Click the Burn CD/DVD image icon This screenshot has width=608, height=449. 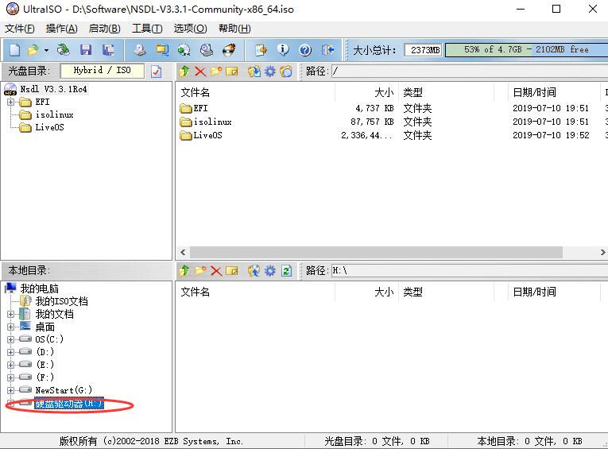point(229,50)
